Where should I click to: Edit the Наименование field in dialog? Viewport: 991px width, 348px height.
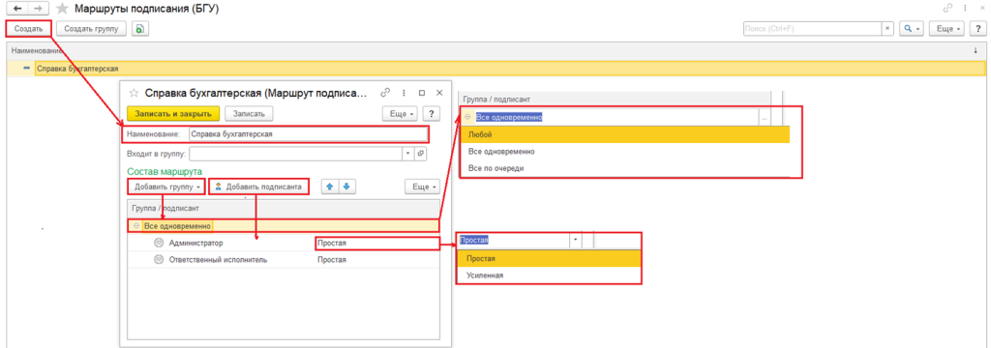309,134
